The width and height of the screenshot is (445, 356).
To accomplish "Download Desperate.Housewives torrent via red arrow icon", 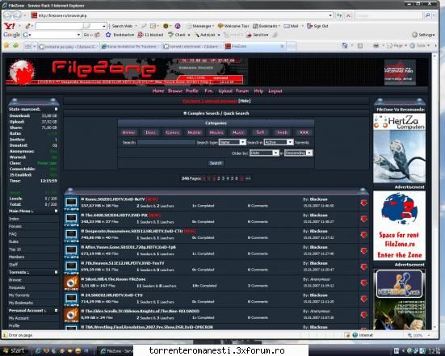I will [x=363, y=235].
